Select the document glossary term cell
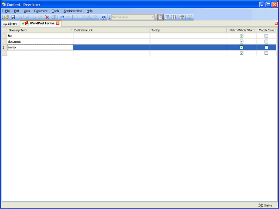279x209 pixels. click(40, 42)
